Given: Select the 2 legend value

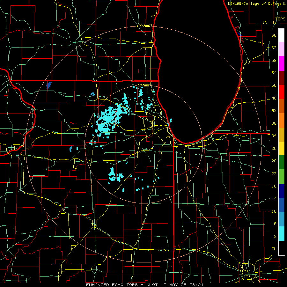Looking at the screenshot, I should [x=275, y=237].
